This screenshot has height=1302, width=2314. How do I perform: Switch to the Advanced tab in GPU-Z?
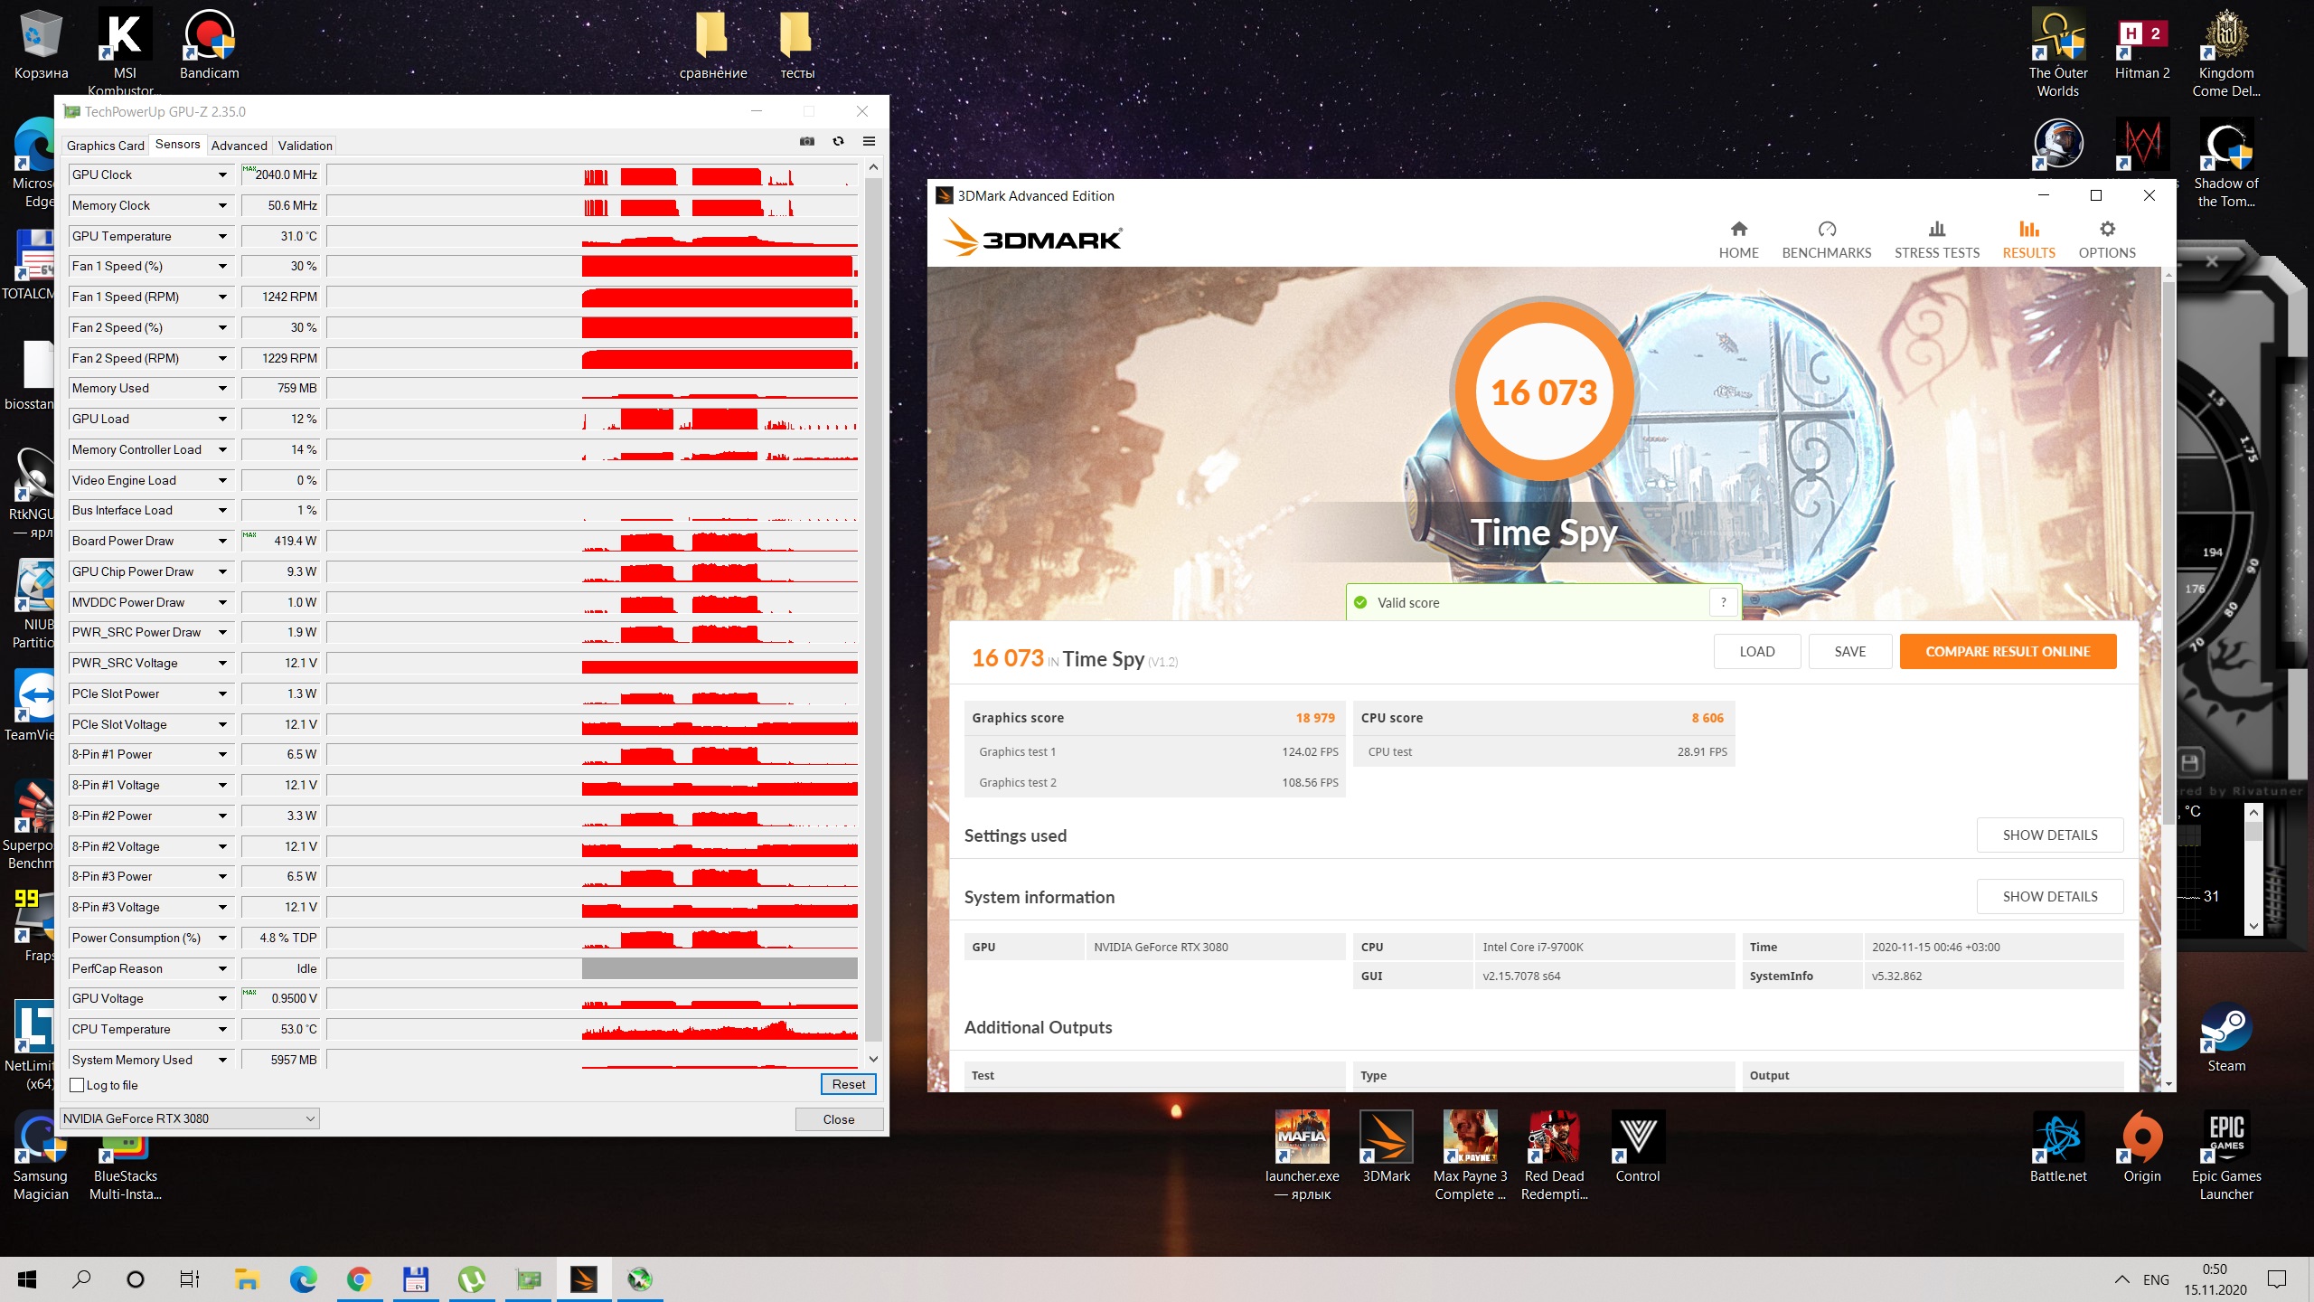point(239,146)
